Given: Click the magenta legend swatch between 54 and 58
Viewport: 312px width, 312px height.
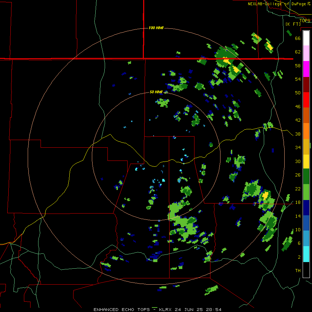Looking at the screenshot, I should click(306, 69).
